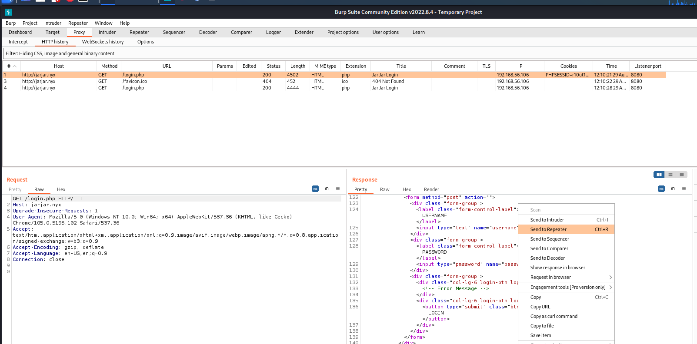697x344 pixels.
Task: Switch to tabbed request/response layout
Action: [x=682, y=175]
